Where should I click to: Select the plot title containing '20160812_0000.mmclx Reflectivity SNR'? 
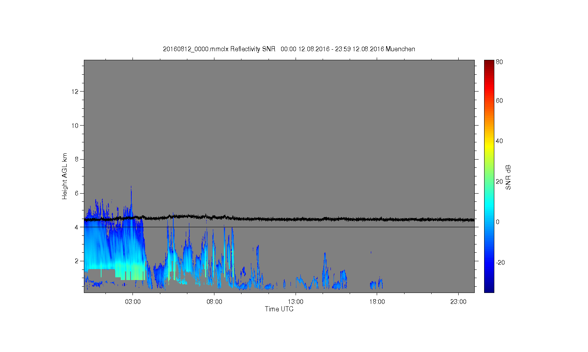[289, 49]
